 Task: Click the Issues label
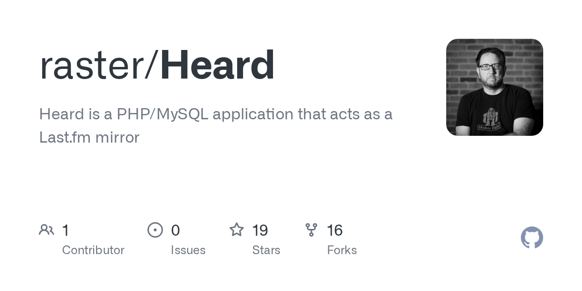[188, 250]
